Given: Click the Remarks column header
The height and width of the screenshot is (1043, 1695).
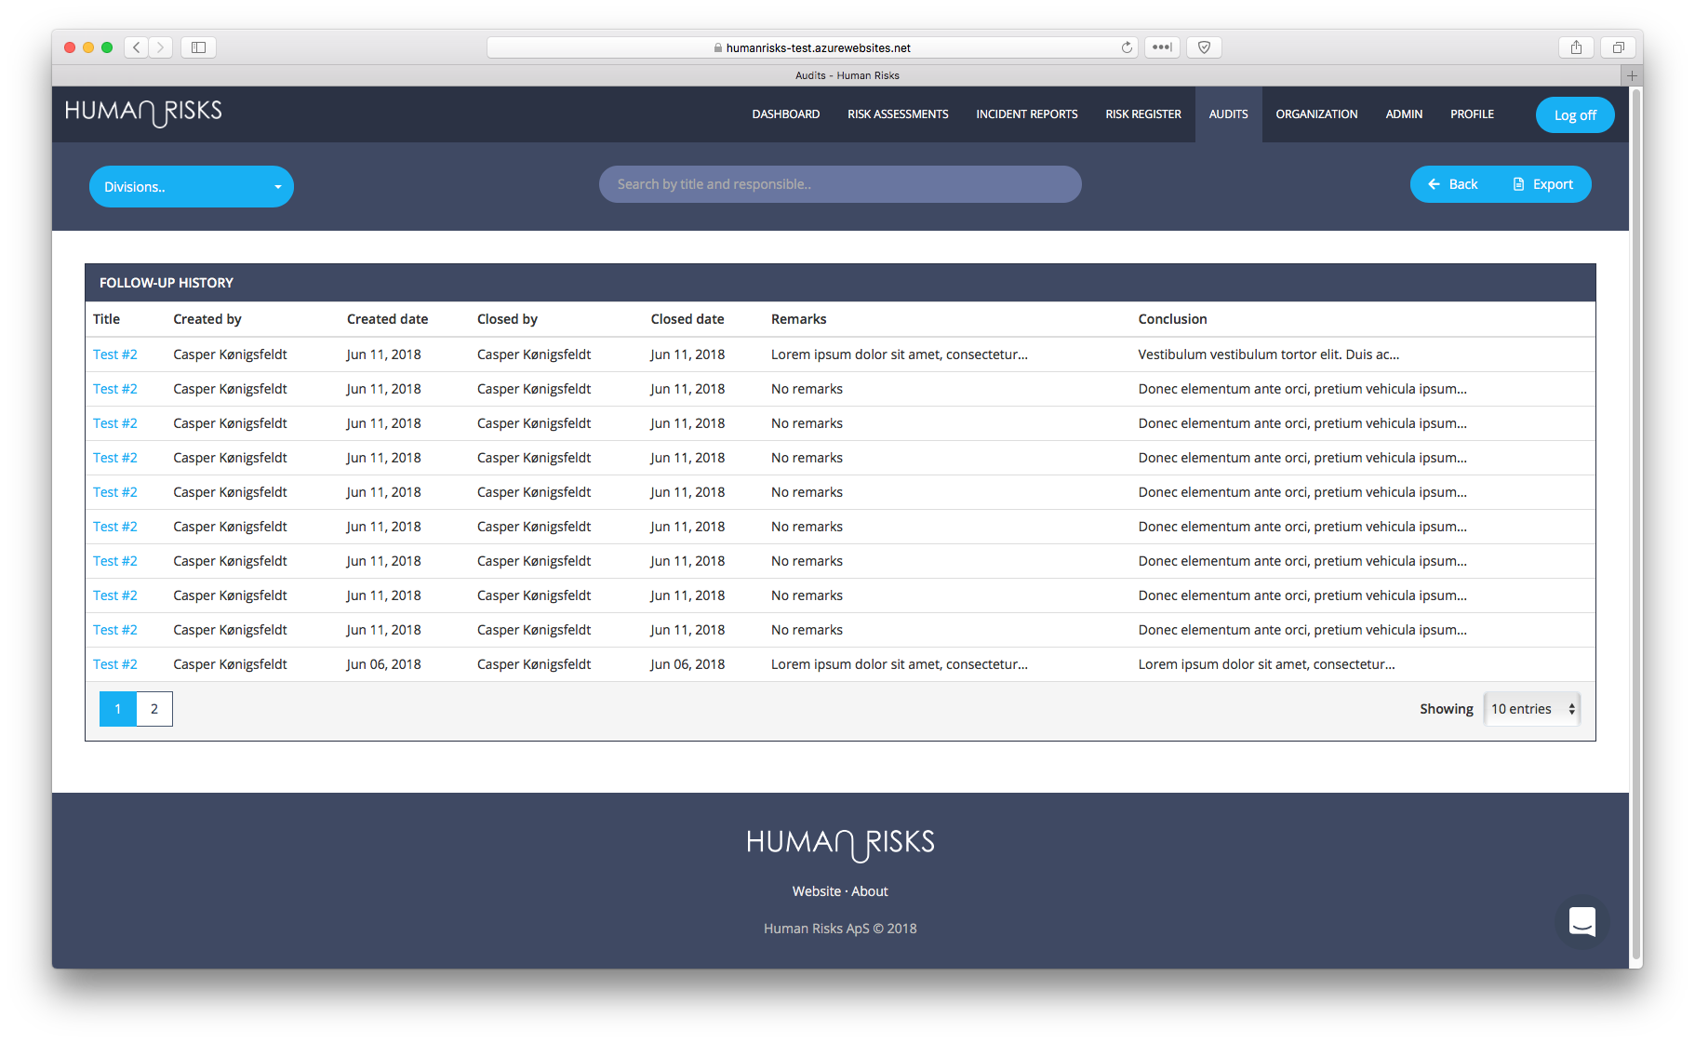Looking at the screenshot, I should [x=798, y=319].
